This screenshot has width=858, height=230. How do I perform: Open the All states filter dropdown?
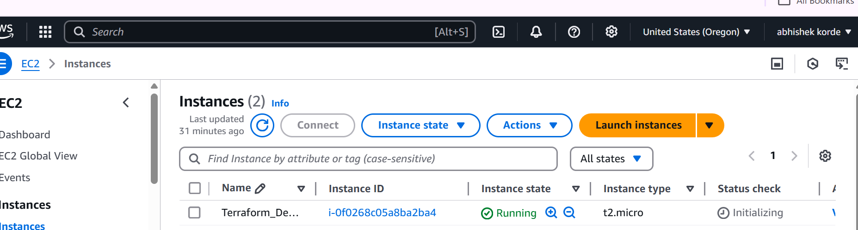611,159
